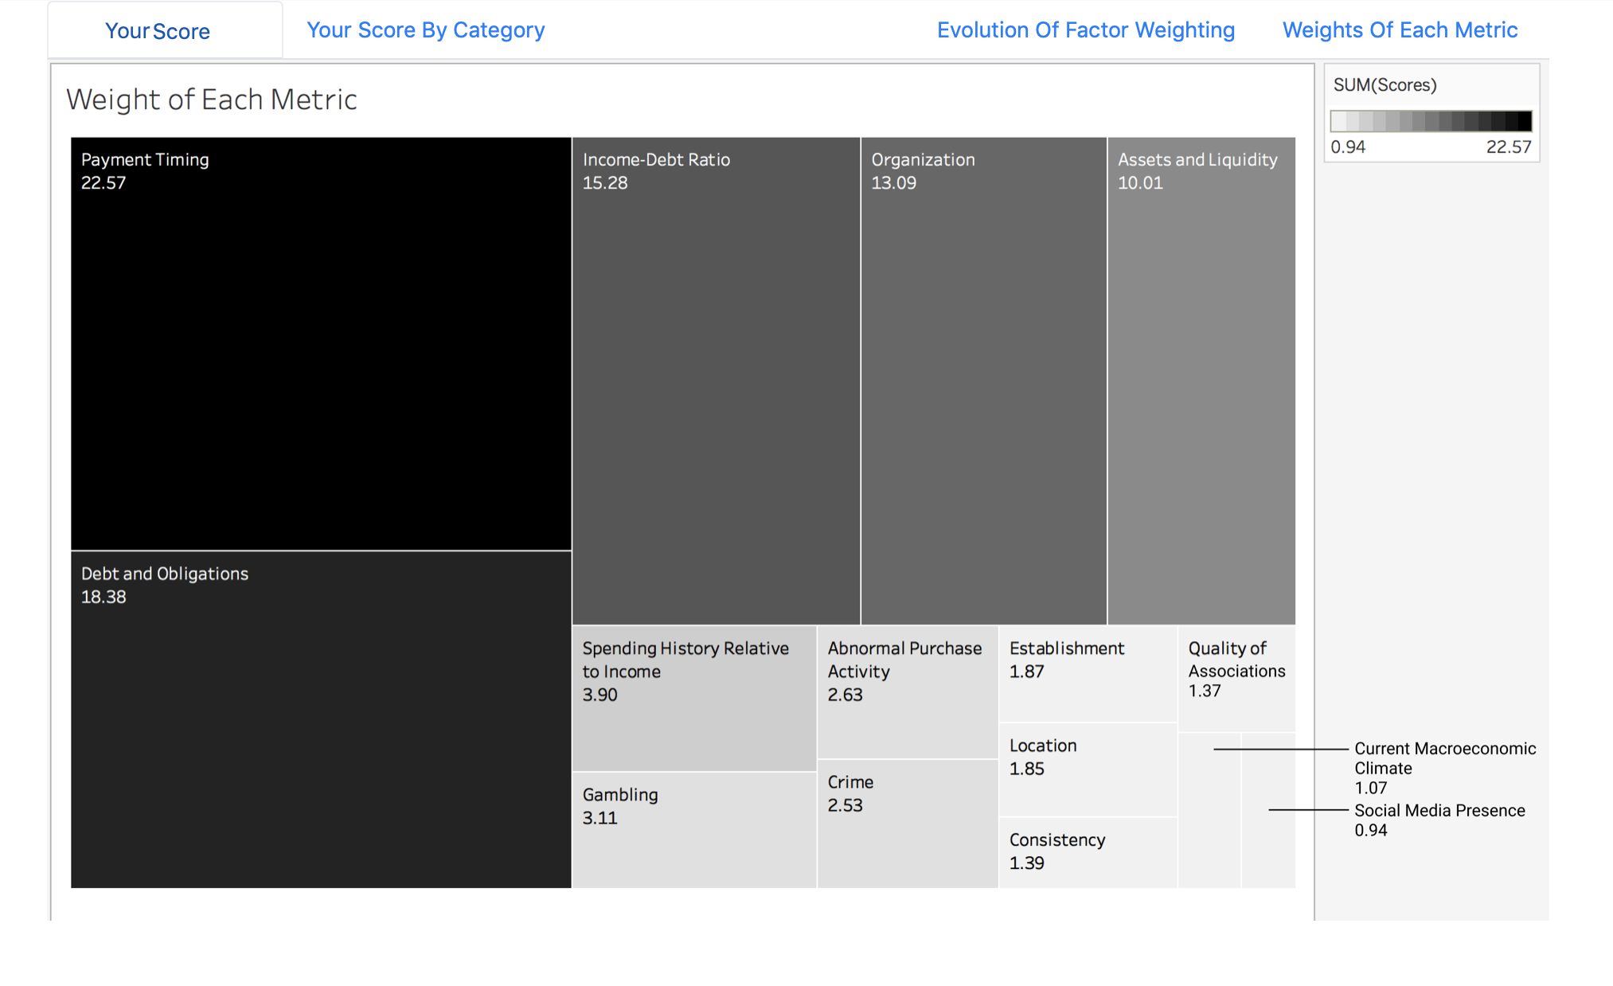This screenshot has width=1613, height=986.
Task: Switch to Your Score By Category tab
Action: coord(425,30)
